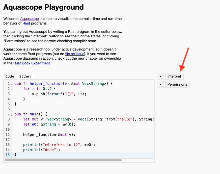This screenshot has width=220, height=174.
Task: Open the dropdown arrow beside Permissions
Action: click(160, 84)
